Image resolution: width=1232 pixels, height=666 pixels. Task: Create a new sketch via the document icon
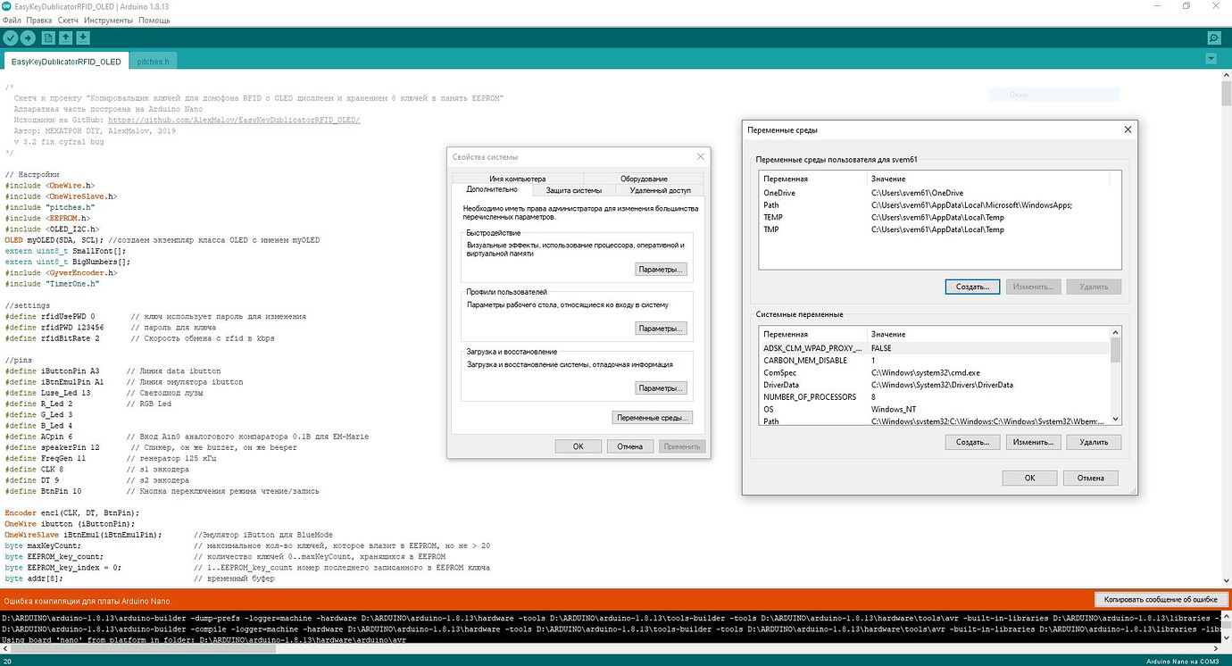(50, 37)
